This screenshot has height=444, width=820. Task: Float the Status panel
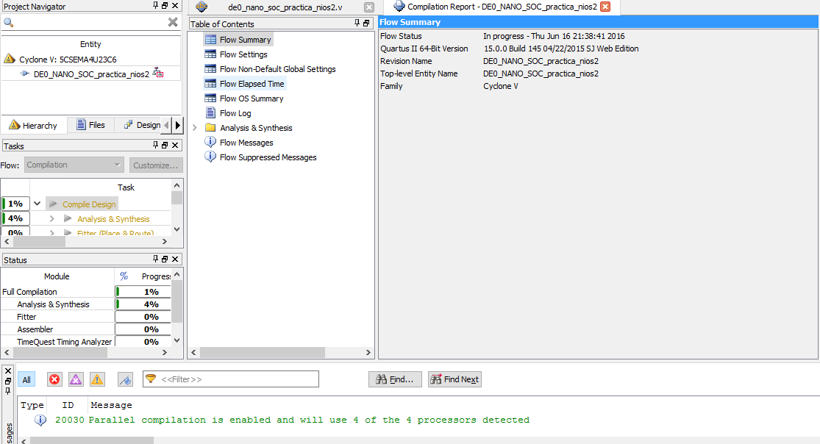click(x=165, y=259)
